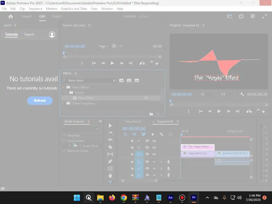Select the Slip tool
Screen dimensions: 272x204
(110, 154)
